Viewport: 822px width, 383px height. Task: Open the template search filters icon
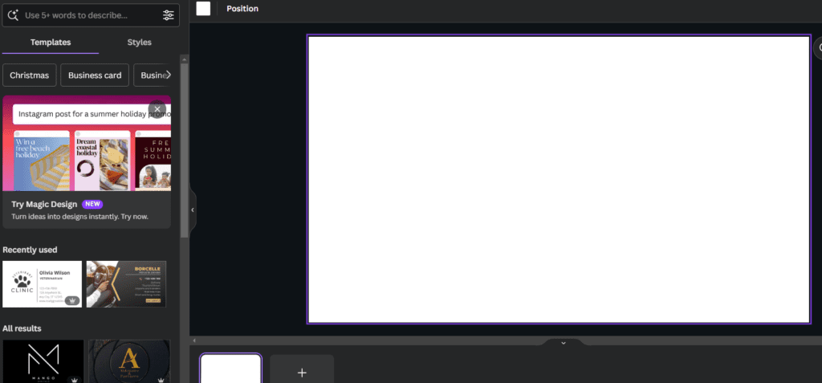tap(168, 15)
